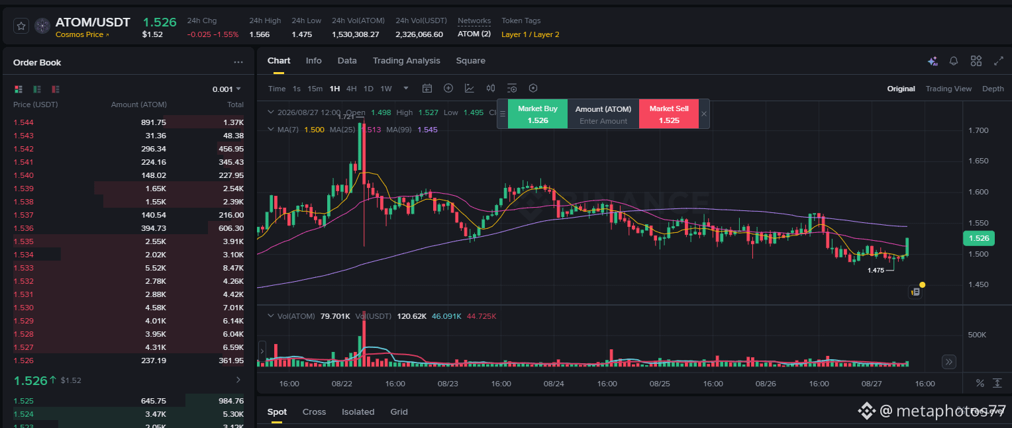Open the Trading Analysis tab

click(407, 61)
